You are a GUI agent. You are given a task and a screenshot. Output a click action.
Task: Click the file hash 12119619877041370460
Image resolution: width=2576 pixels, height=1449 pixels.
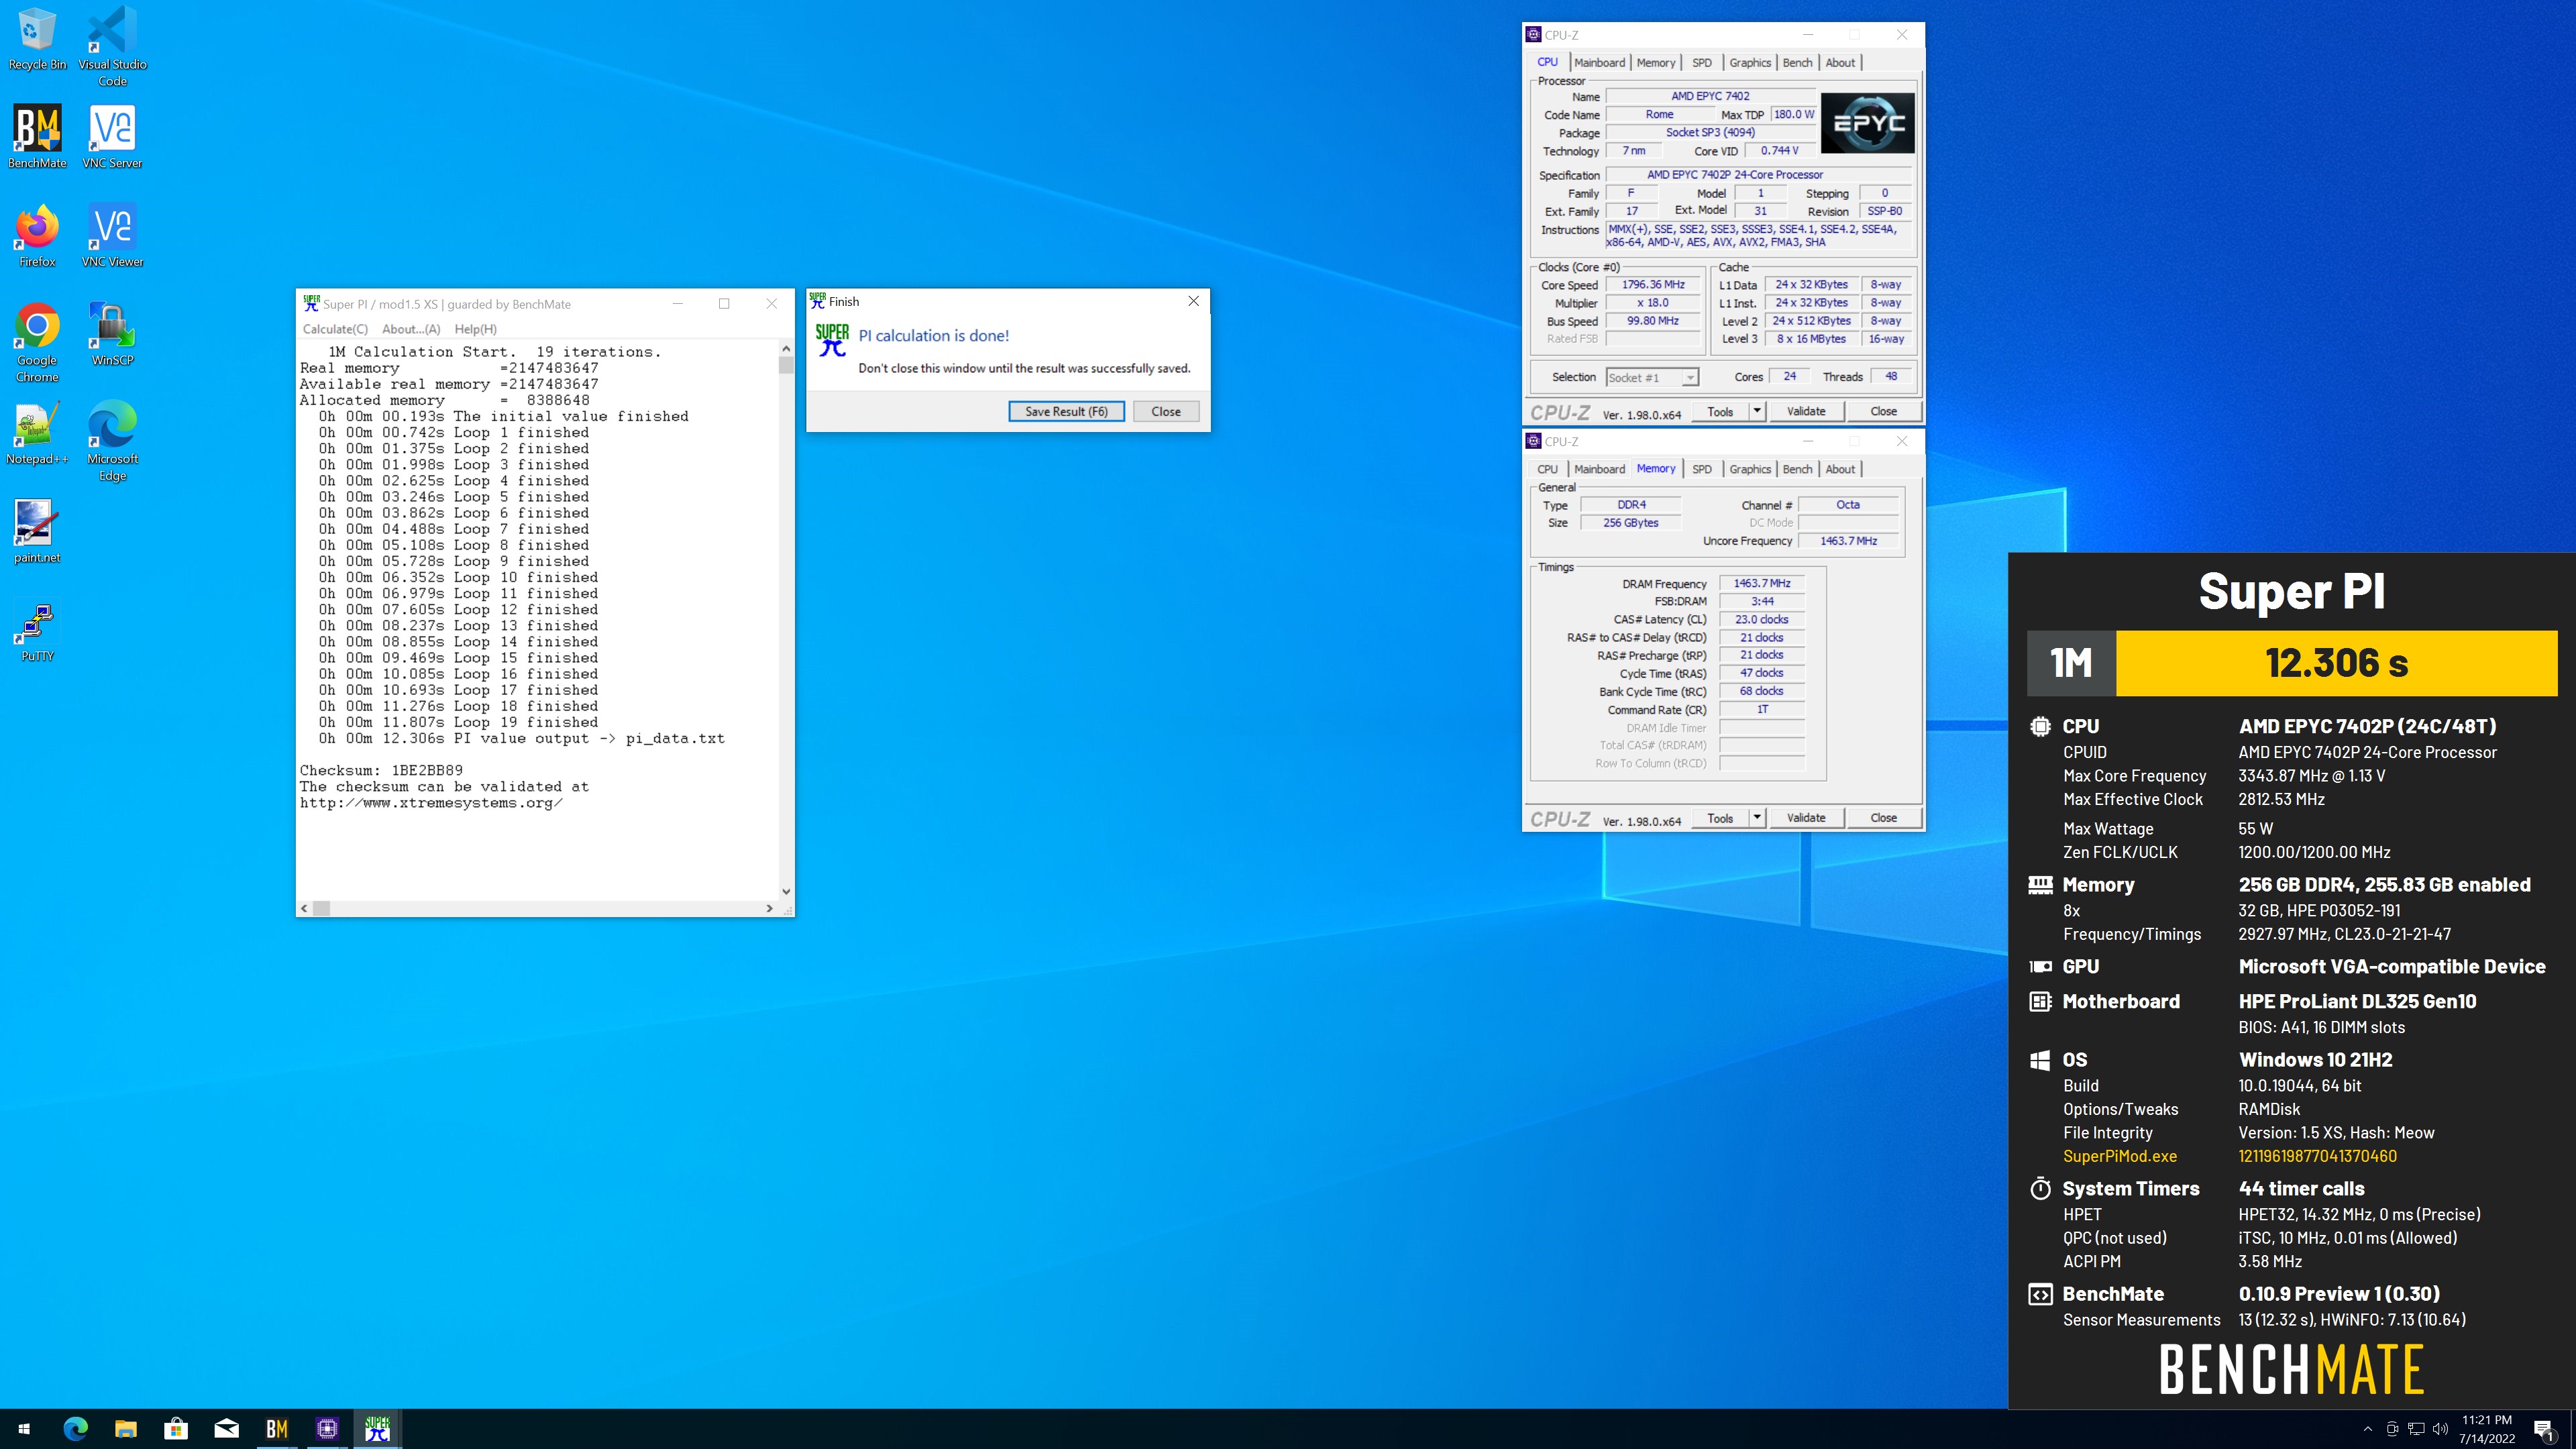click(2317, 1156)
